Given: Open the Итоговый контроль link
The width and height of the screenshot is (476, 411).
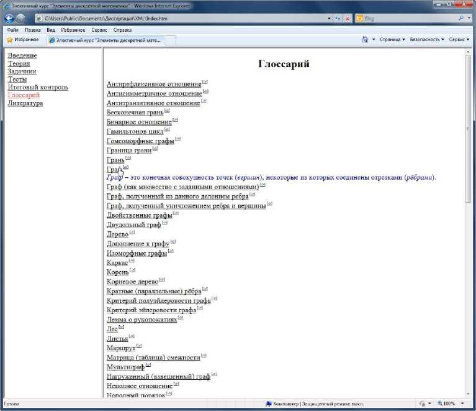Looking at the screenshot, I should click(x=38, y=87).
